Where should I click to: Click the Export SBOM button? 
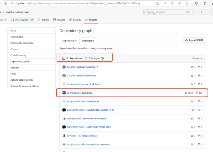click(x=194, y=40)
